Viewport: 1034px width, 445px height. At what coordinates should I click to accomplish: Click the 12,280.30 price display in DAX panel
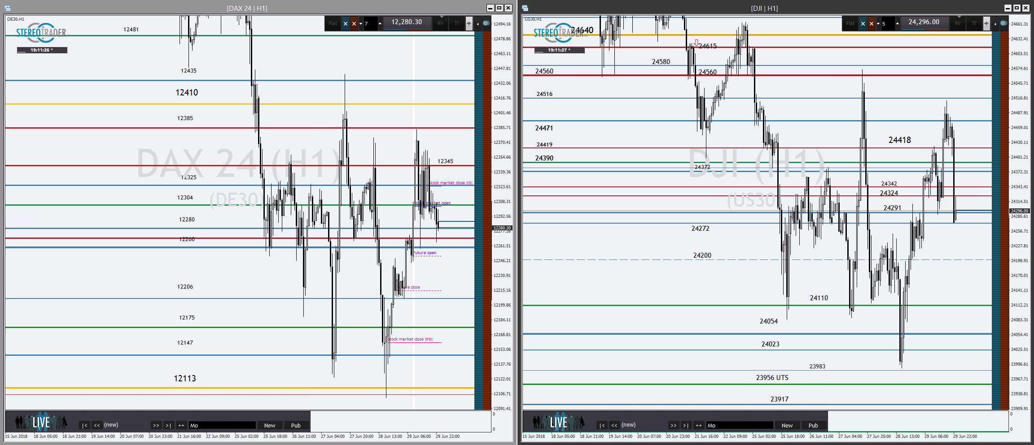tap(407, 22)
